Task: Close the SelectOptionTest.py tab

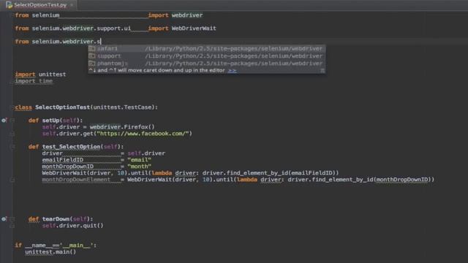Action: pyautogui.click(x=72, y=5)
